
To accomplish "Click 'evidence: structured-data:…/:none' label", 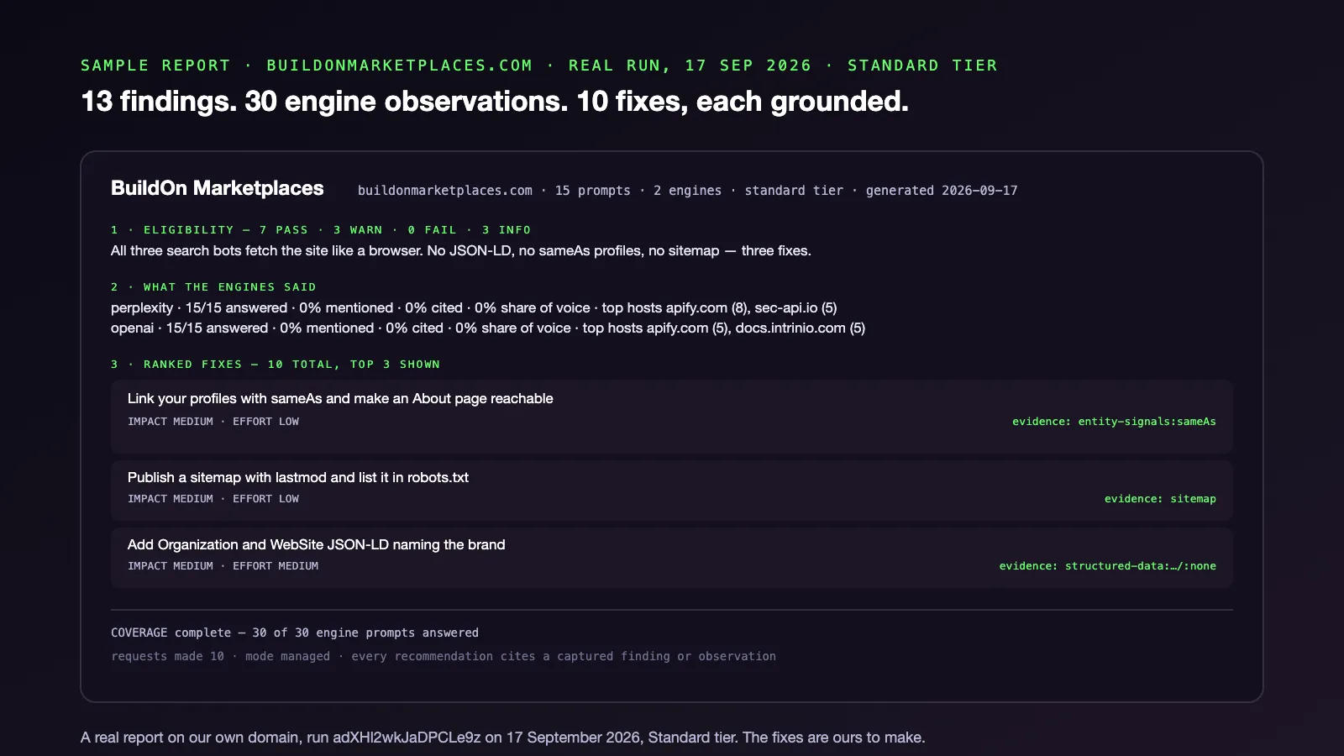I will point(1108,566).
